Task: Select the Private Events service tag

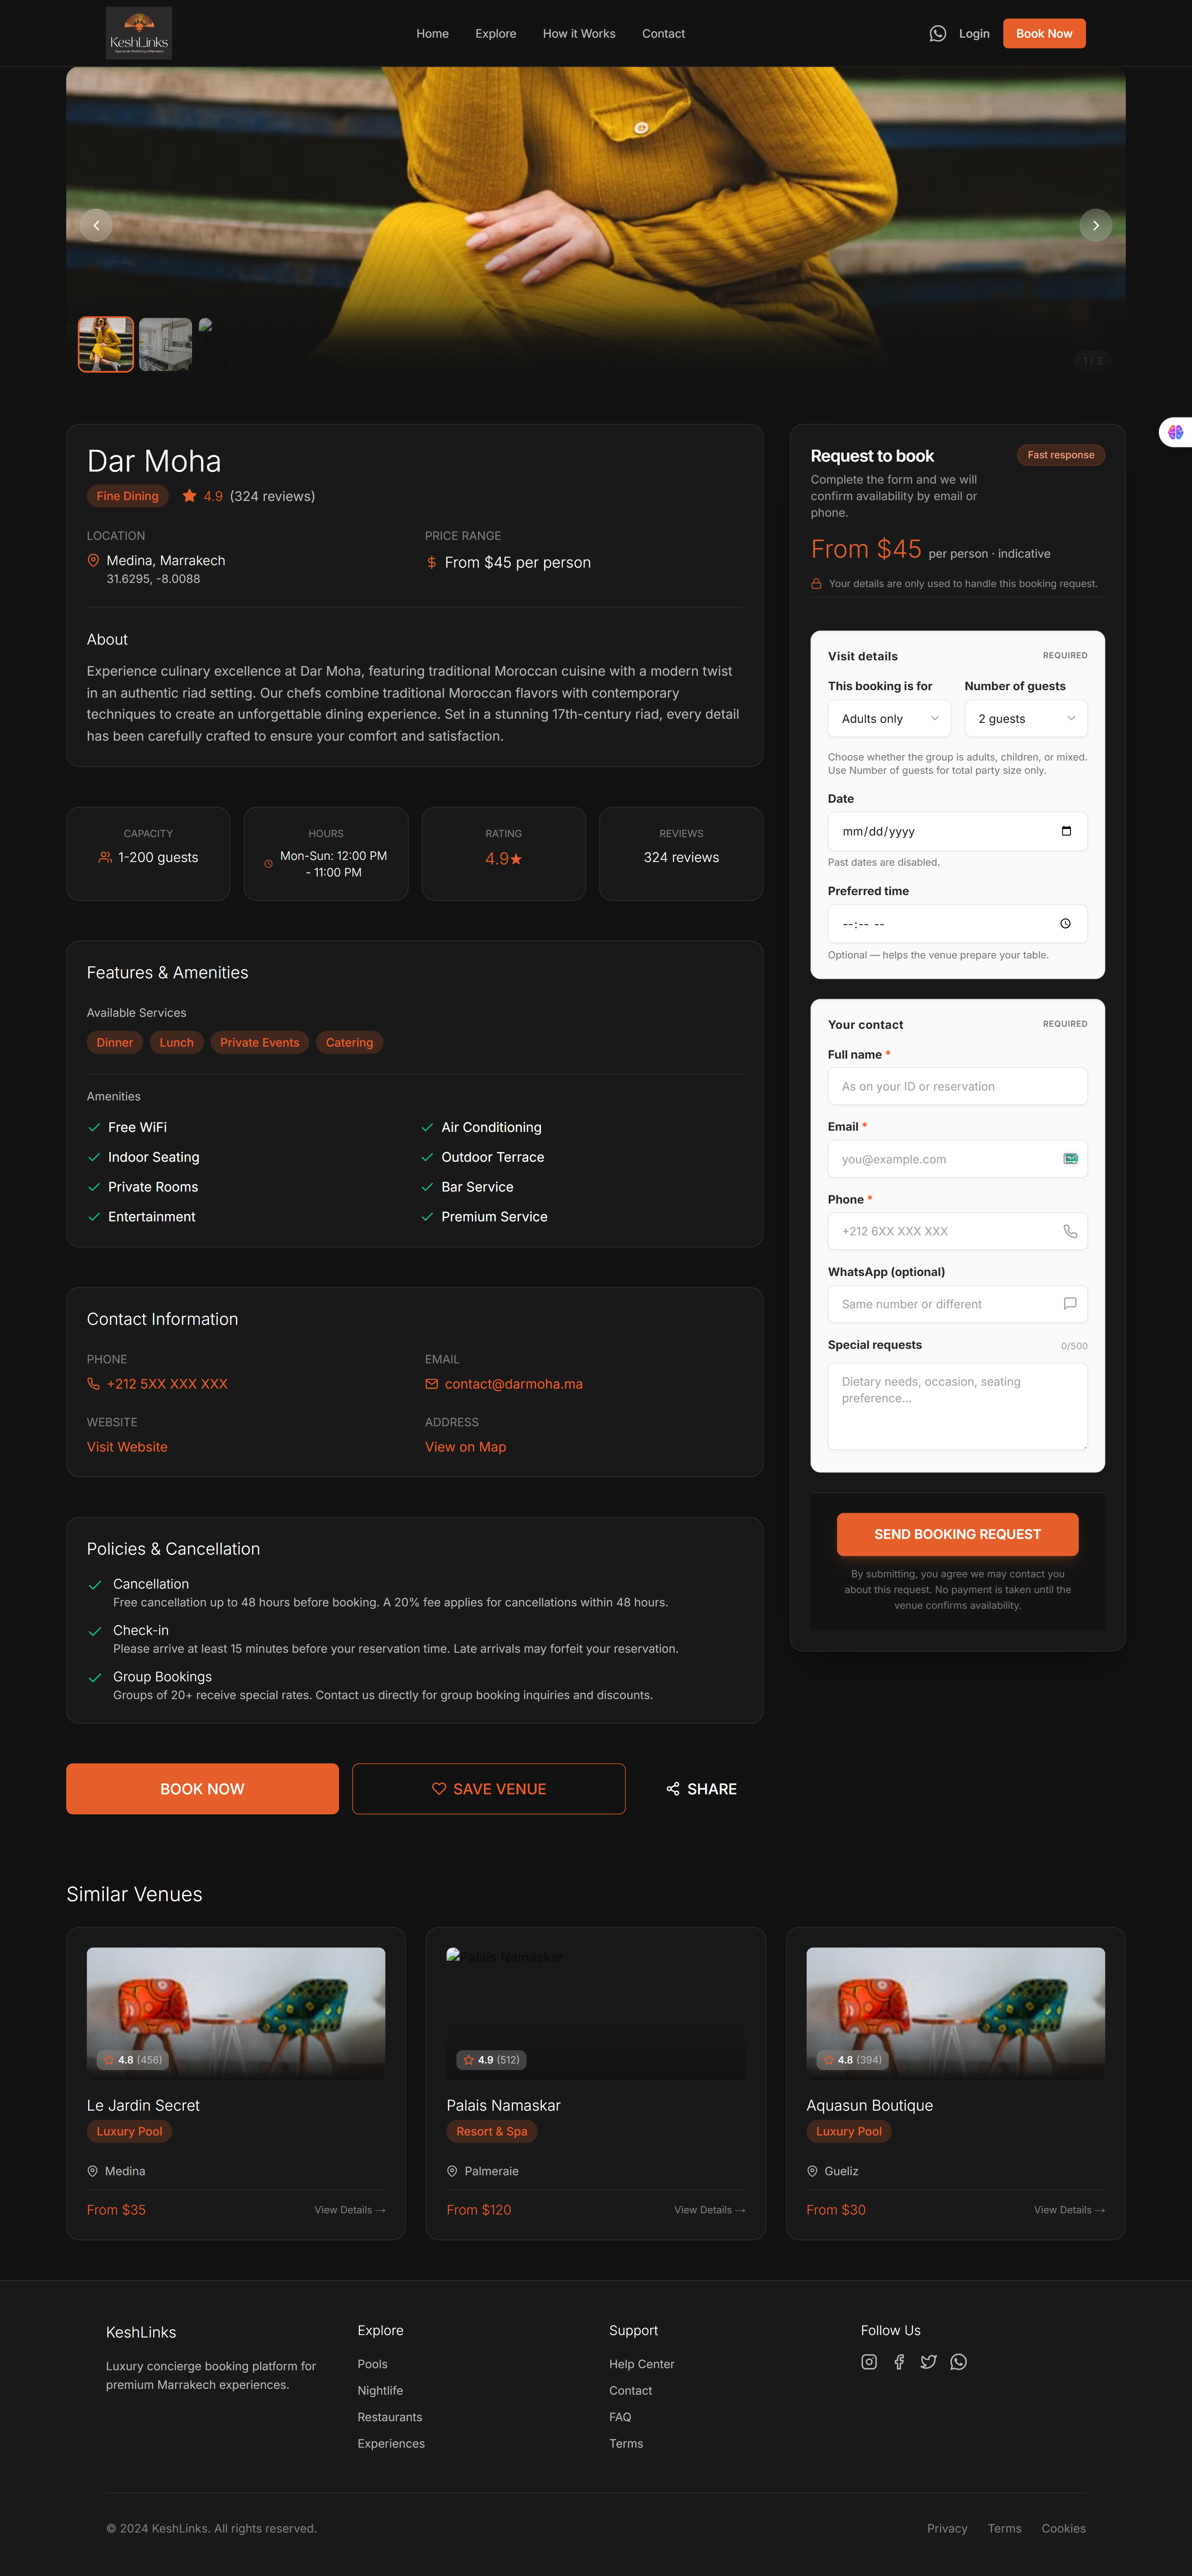Action: coord(260,1042)
